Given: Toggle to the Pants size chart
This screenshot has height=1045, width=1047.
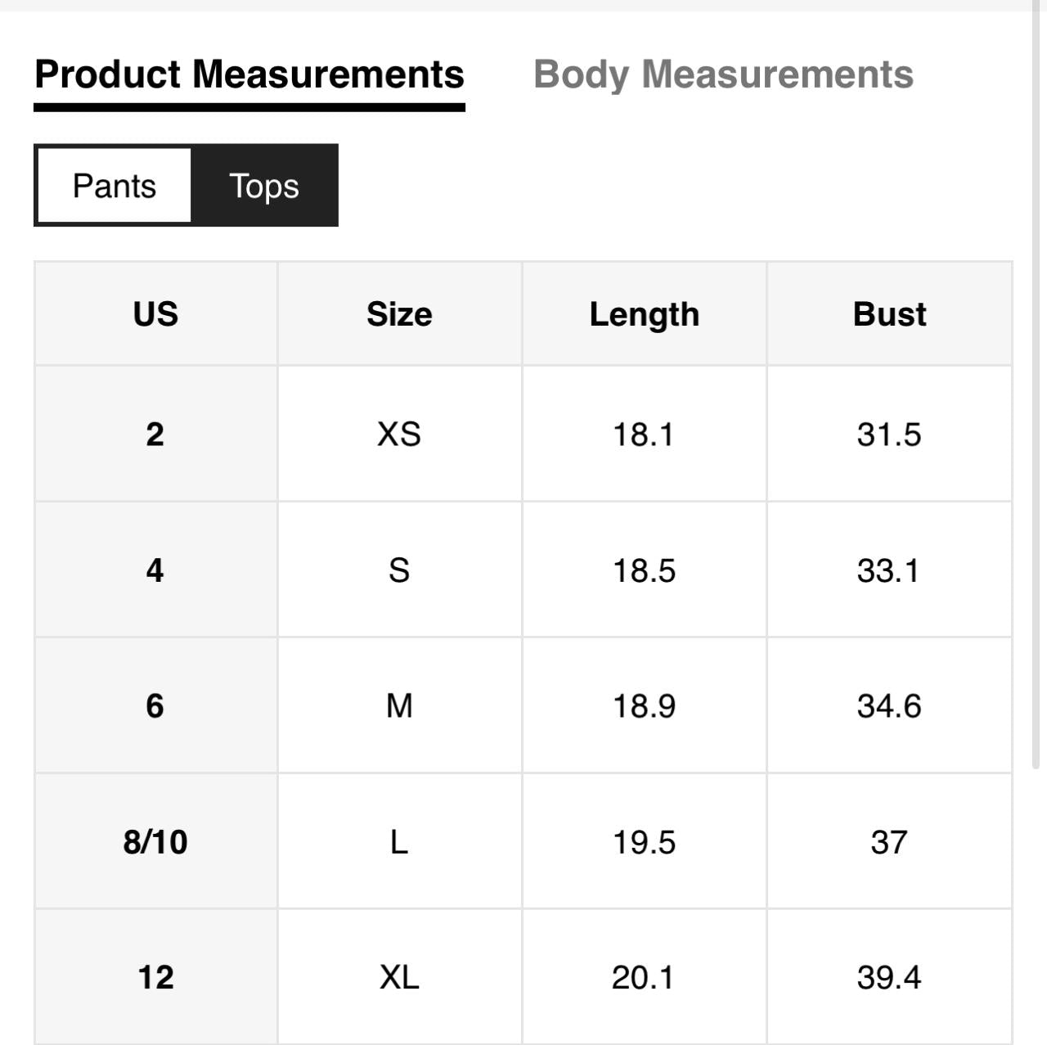Looking at the screenshot, I should [x=115, y=186].
